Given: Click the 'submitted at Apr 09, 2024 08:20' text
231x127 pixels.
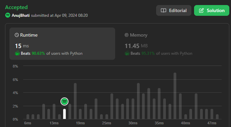Looking at the screenshot, I should tap(59, 15).
